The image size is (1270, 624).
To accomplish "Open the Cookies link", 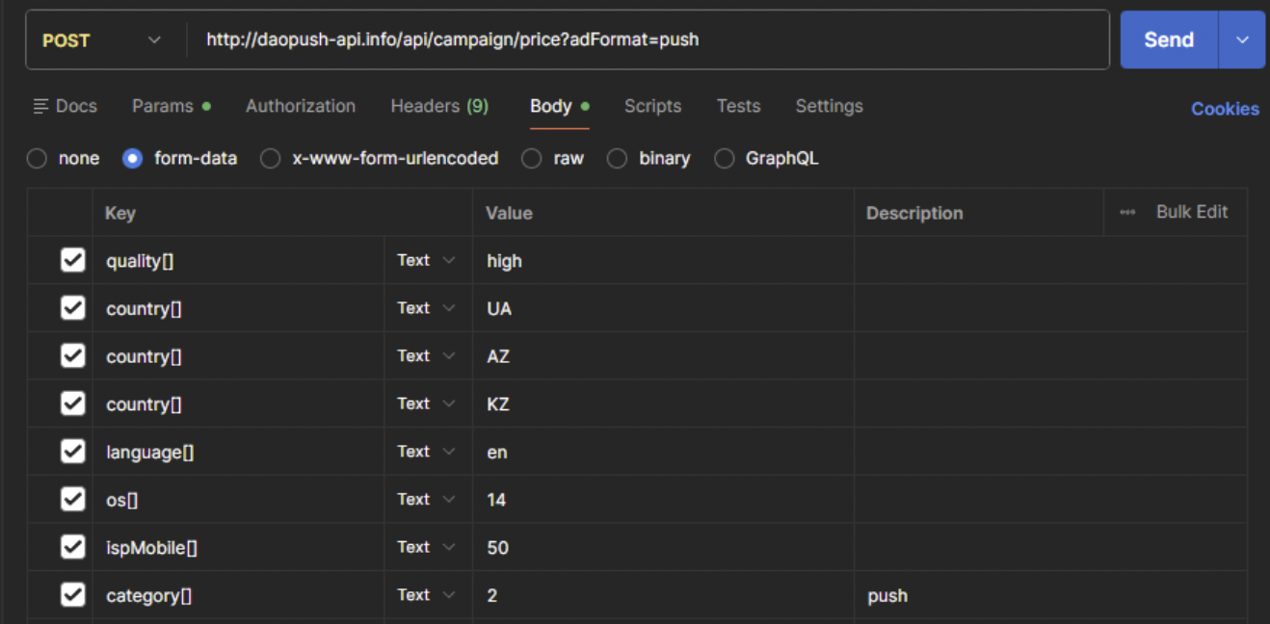I will [1225, 109].
